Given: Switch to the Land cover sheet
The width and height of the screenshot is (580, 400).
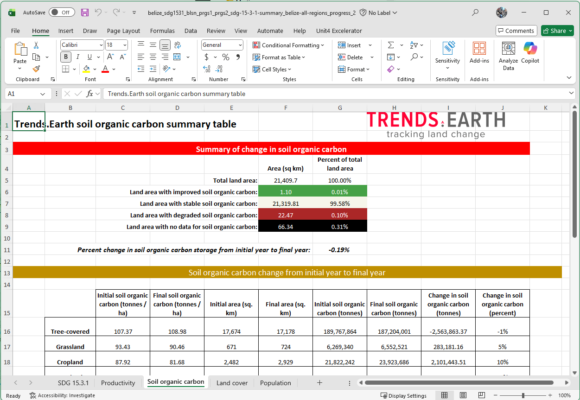Looking at the screenshot, I should [x=232, y=383].
